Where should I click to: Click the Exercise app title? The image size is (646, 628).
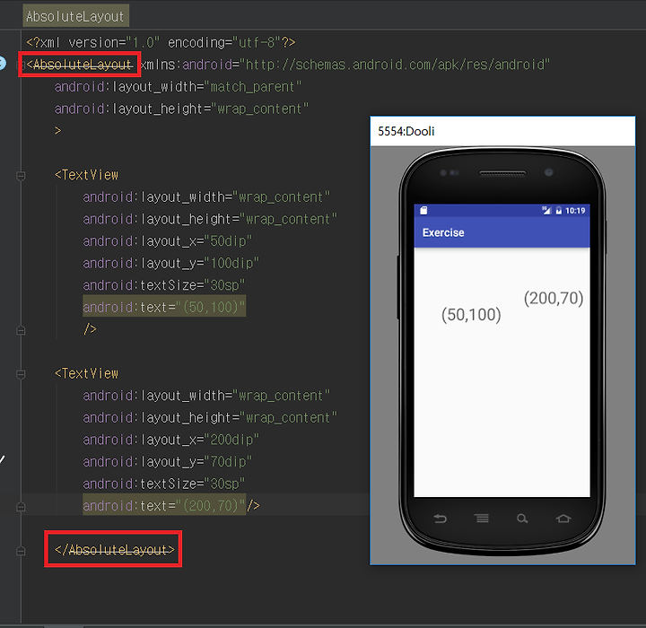click(x=443, y=233)
